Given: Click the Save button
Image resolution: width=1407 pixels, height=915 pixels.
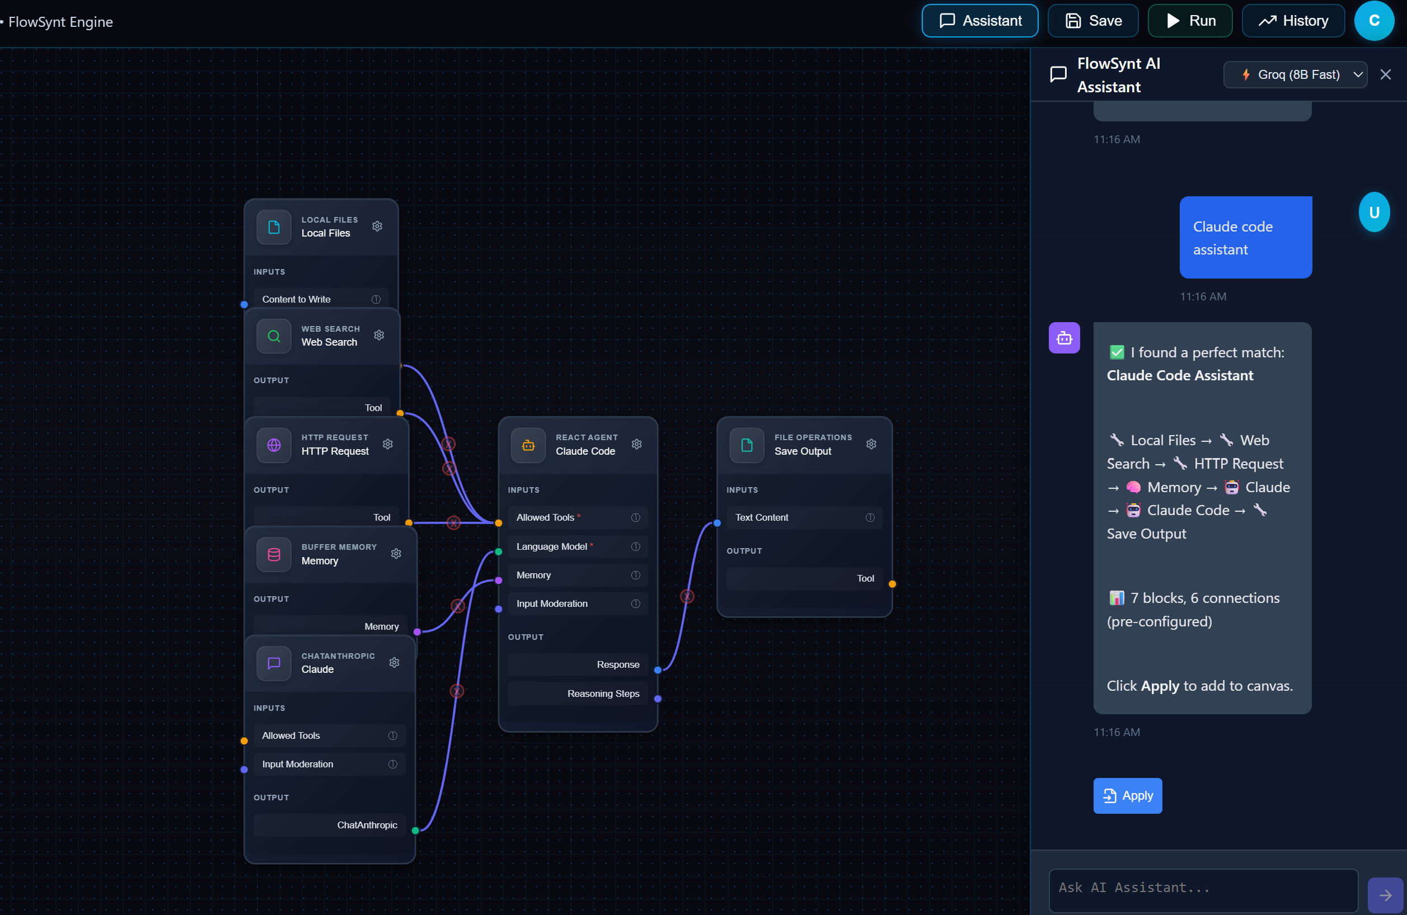Looking at the screenshot, I should (1092, 20).
